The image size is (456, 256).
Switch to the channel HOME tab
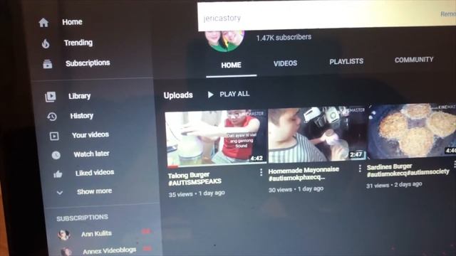click(231, 65)
